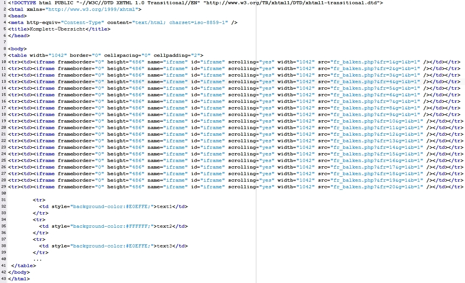
Task: Click the closing </head> tag
Action: point(19,36)
